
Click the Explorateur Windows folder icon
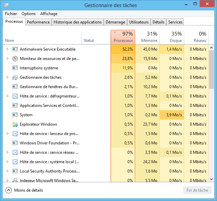pos(15,124)
